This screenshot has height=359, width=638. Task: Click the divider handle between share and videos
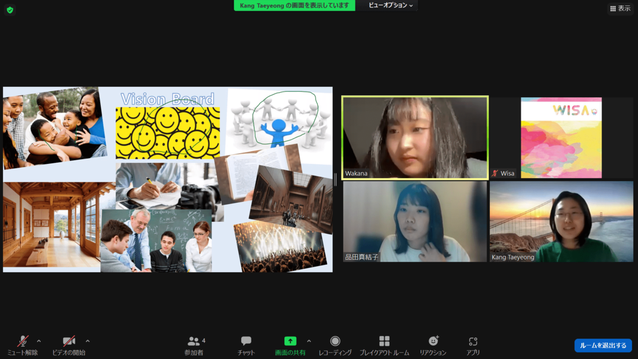tap(335, 179)
